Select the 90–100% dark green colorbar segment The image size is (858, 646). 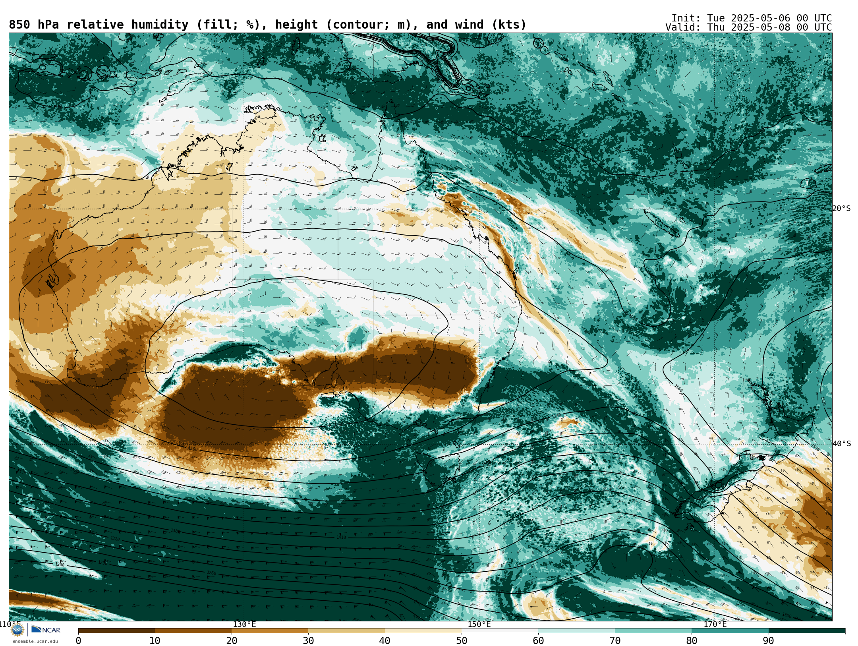807,631
